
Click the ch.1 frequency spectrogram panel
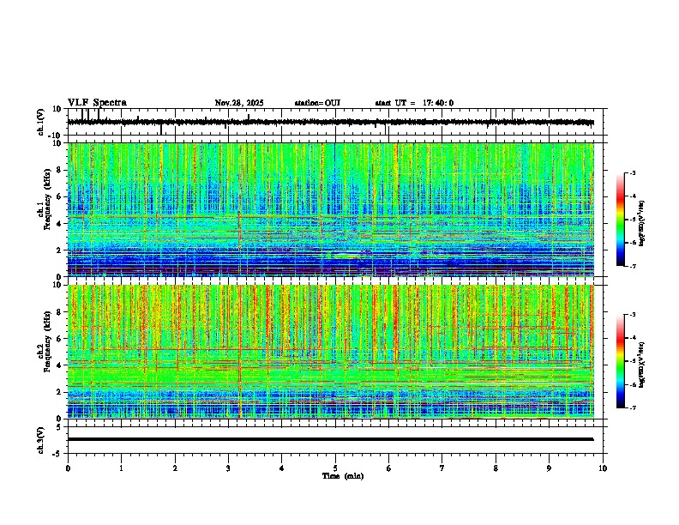pyautogui.click(x=330, y=209)
